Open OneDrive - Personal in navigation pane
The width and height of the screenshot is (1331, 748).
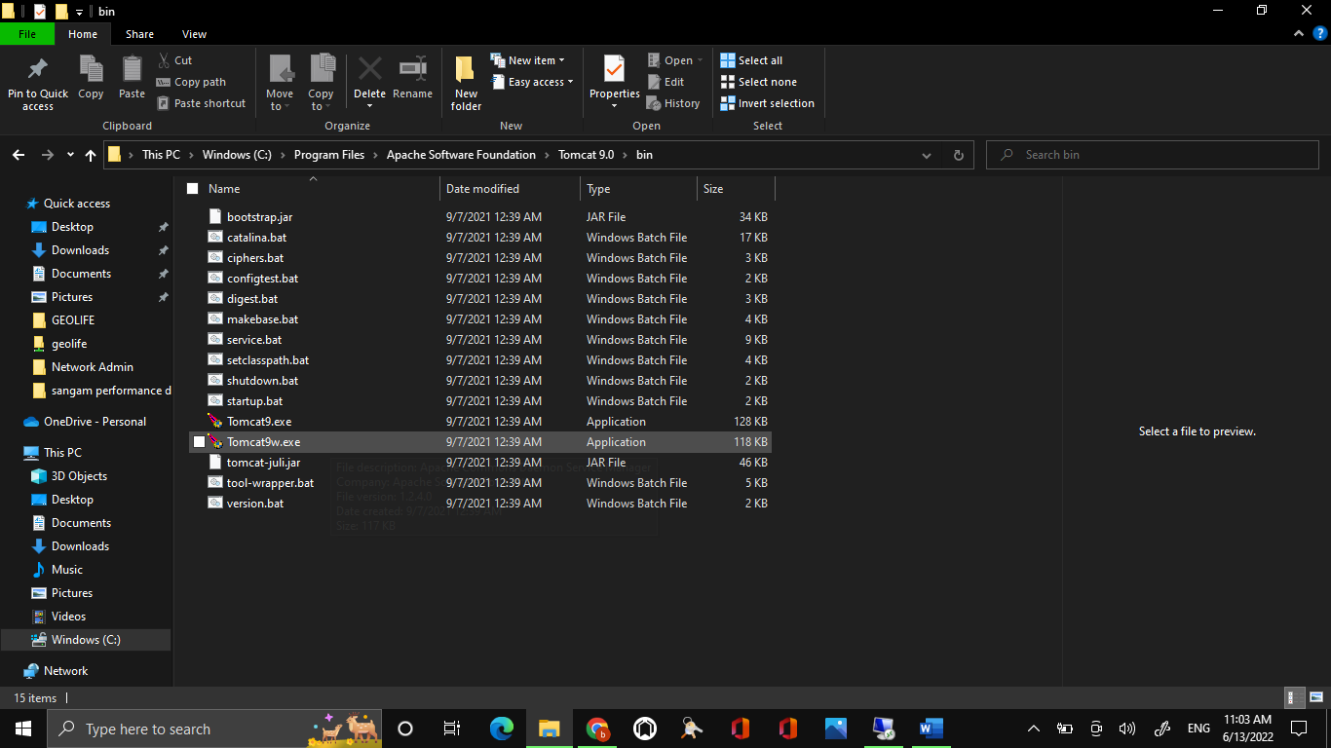click(95, 422)
